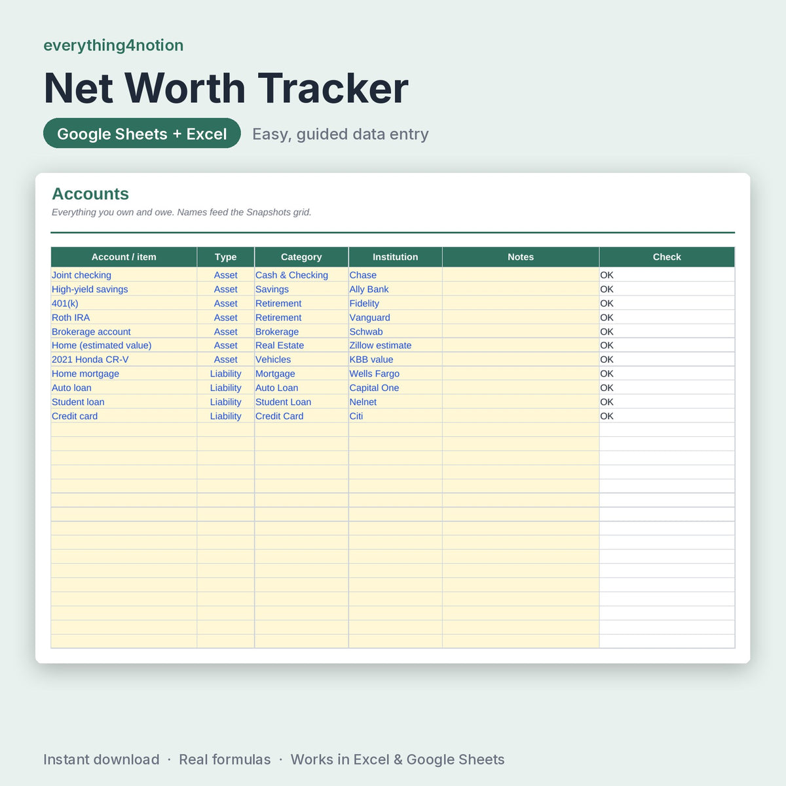Click the 'Liability' type in Home mortgage row
The image size is (786, 786).
tap(225, 373)
